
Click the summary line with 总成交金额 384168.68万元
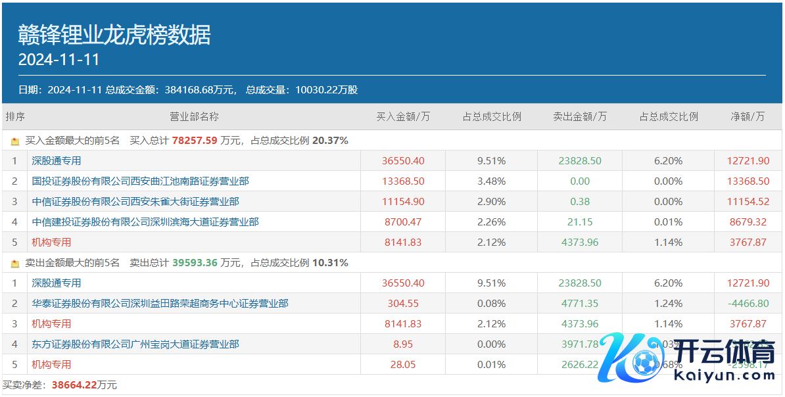(x=188, y=90)
